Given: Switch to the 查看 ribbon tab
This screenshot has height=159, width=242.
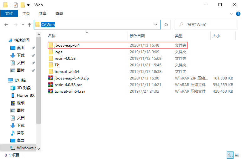Looking at the screenshot, I should [x=59, y=13].
